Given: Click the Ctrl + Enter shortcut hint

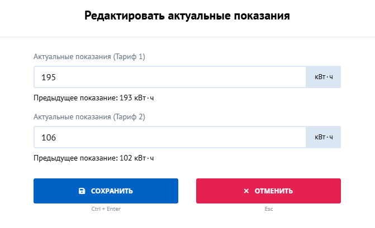Looking at the screenshot, I should click(106, 209).
